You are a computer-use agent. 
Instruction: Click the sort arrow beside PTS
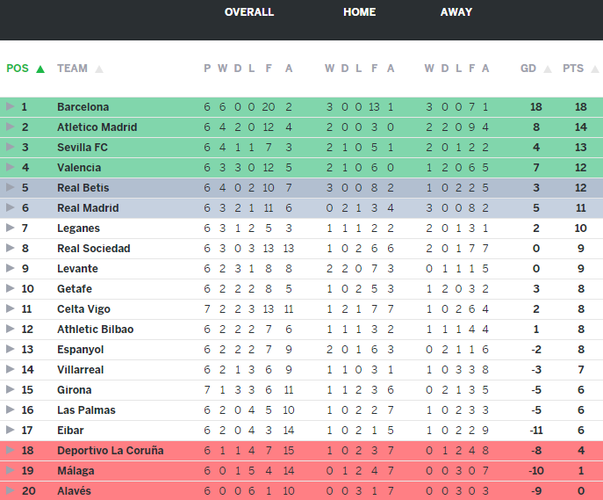click(x=593, y=69)
